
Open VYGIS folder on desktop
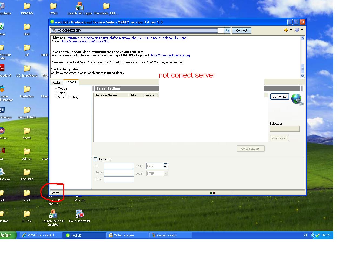coord(53,8)
